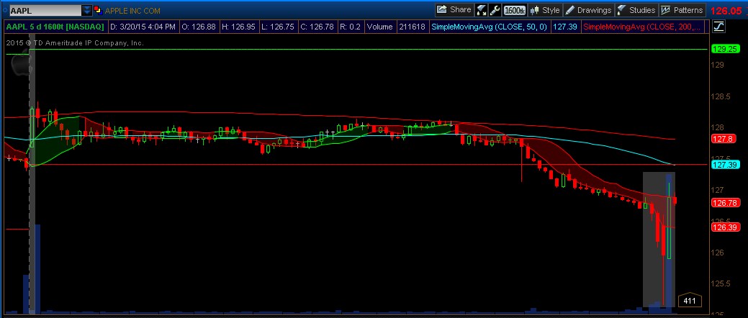Click the red SimpleMovingAvg (CLOSE, 200 study label
748x318 pixels.
(644, 27)
